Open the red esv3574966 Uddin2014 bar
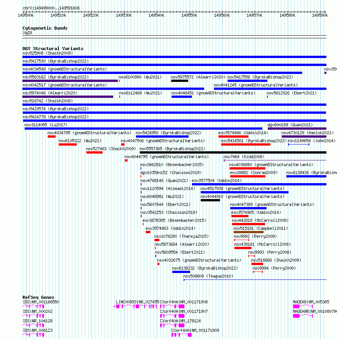The image size is (337, 339). 233,137
